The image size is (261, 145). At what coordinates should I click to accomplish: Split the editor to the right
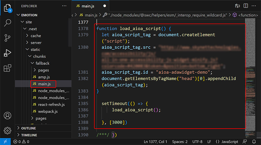point(246,6)
